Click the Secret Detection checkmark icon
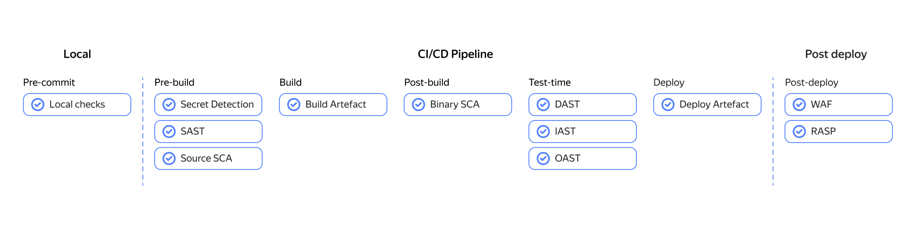 (169, 105)
